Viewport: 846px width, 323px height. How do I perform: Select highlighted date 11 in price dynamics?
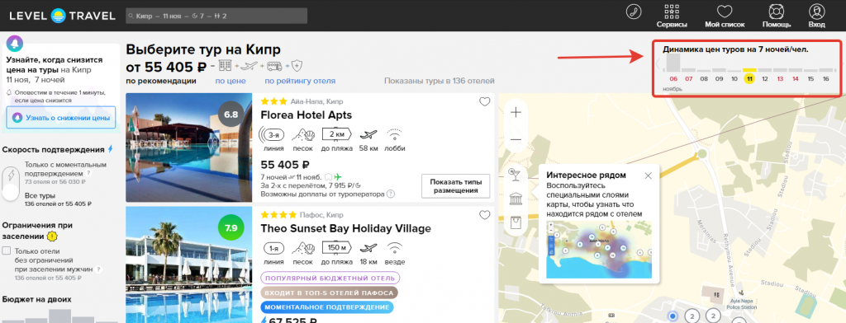(749, 78)
